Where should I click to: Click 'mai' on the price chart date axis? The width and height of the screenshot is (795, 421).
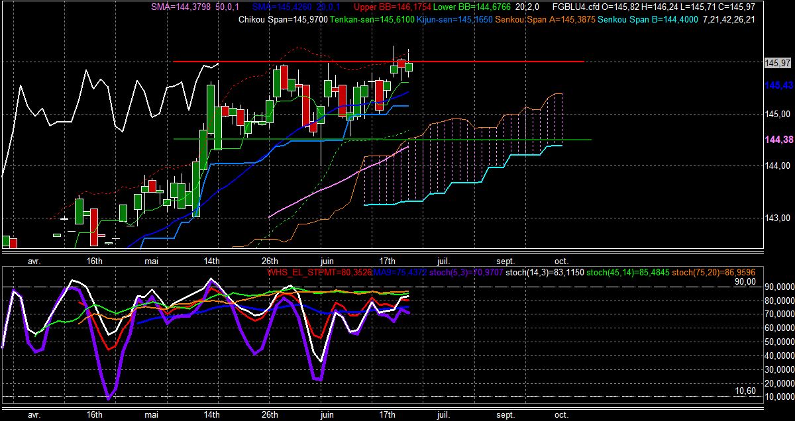(x=152, y=261)
